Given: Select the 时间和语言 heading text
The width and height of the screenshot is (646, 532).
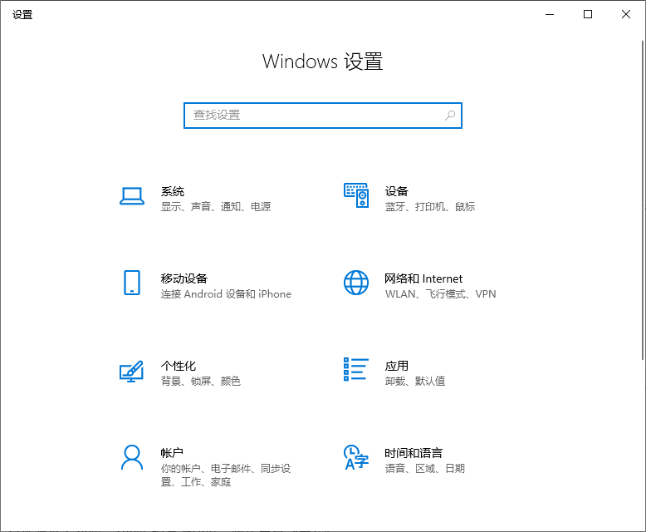Looking at the screenshot, I should (x=413, y=453).
